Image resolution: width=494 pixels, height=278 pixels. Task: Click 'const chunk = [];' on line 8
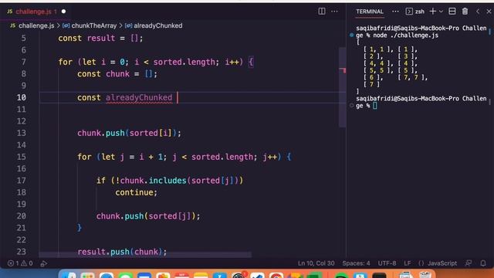117,74
